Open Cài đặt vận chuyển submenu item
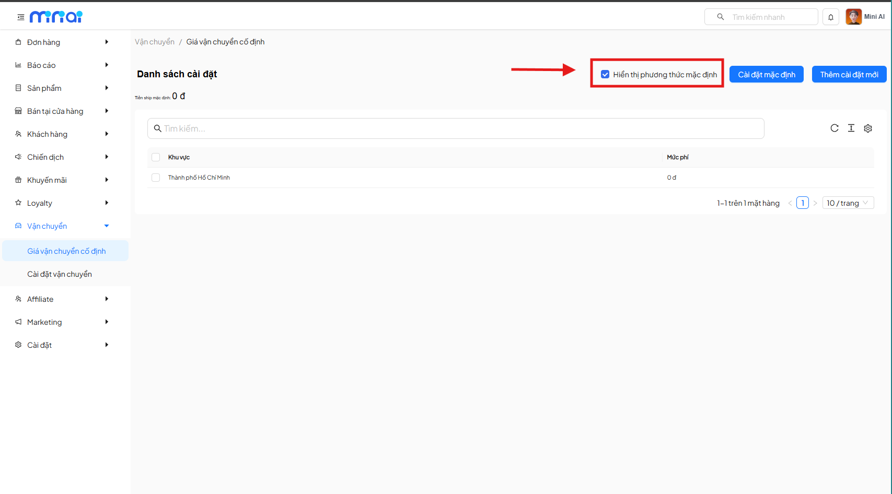This screenshot has height=494, width=892. coord(60,274)
